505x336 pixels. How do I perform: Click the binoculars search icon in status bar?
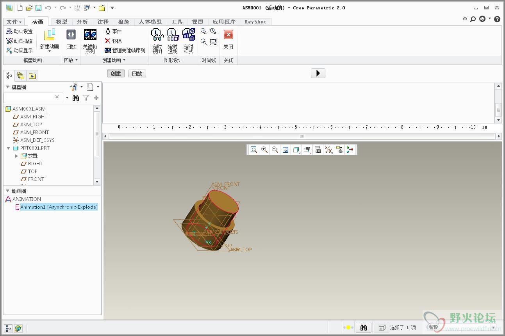point(364,327)
